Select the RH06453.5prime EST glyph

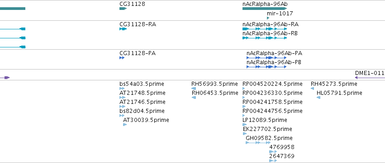(194, 98)
